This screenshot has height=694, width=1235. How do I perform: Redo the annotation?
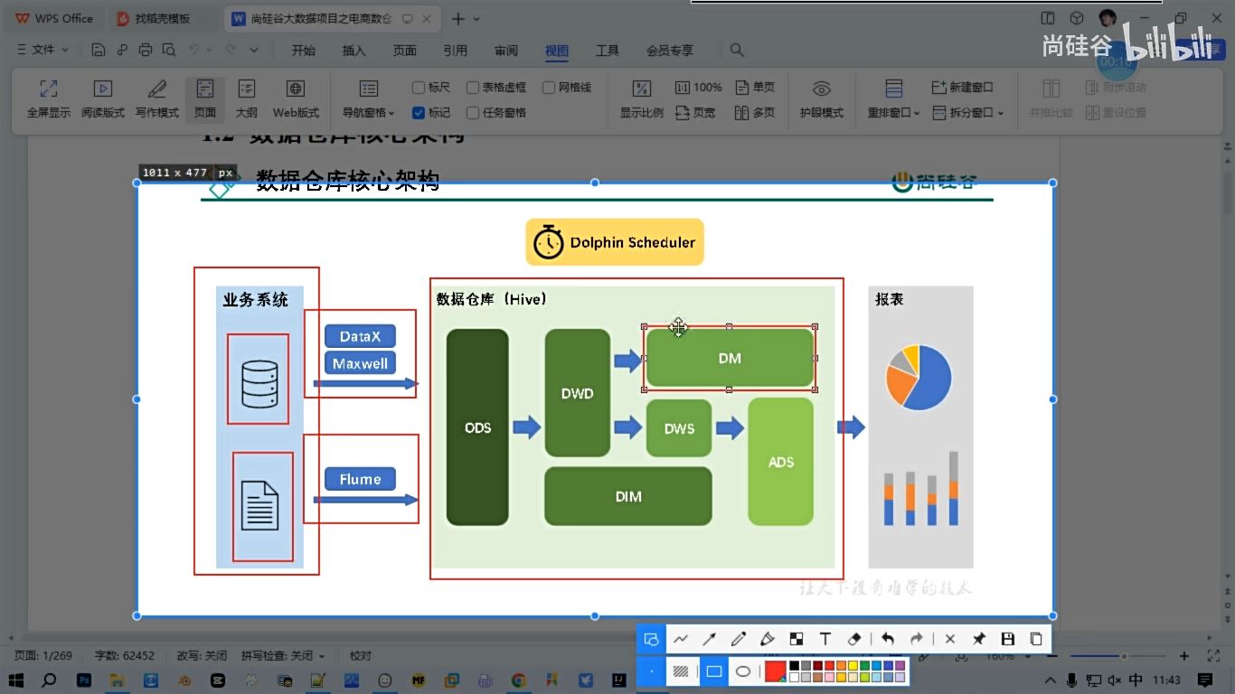917,639
